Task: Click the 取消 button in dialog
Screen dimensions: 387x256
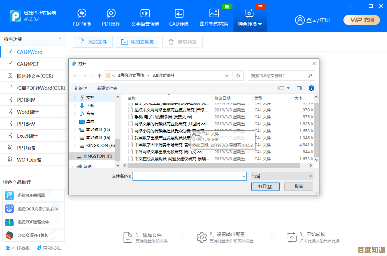Action: [x=298, y=187]
